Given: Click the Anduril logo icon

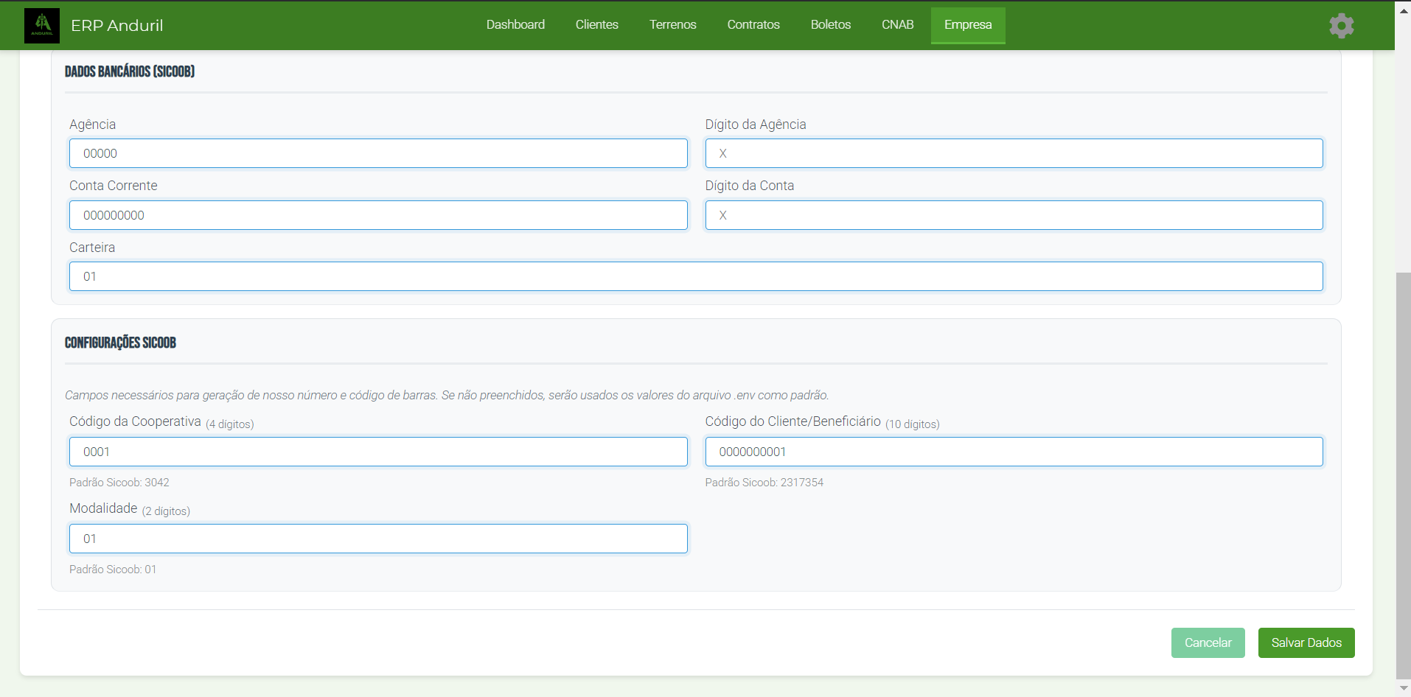Looking at the screenshot, I should pos(42,26).
